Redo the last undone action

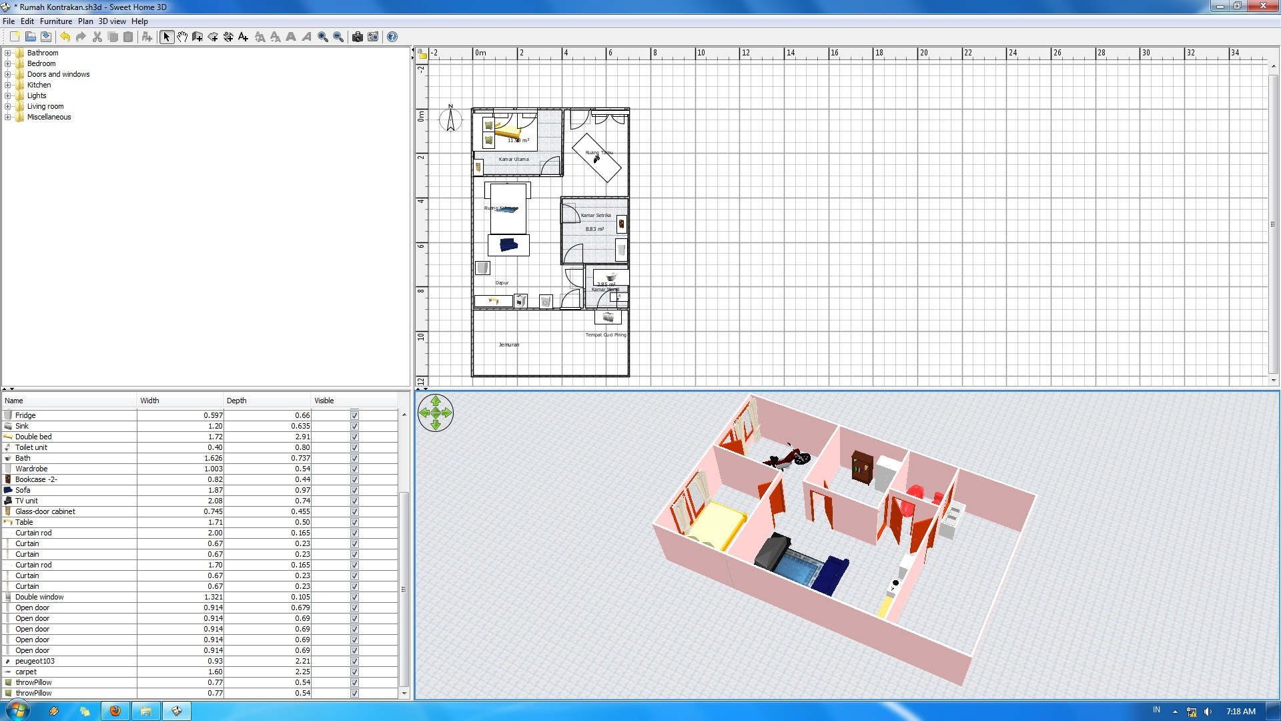tap(81, 37)
